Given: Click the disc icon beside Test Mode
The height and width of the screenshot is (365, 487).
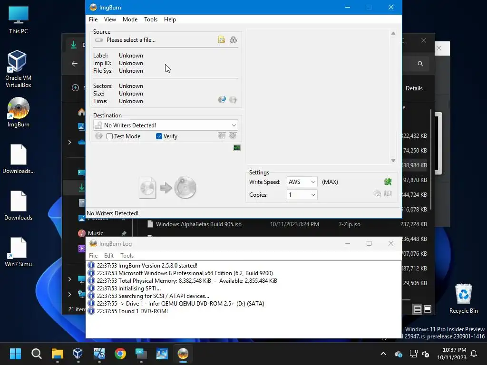Looking at the screenshot, I should [x=99, y=136].
